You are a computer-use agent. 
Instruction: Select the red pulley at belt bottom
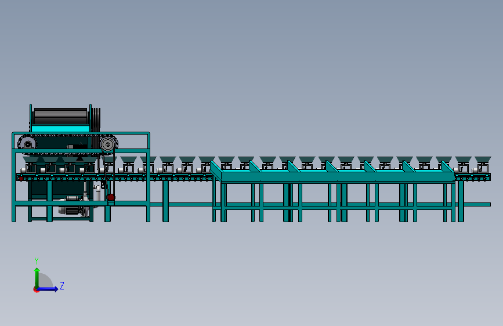tap(111, 197)
